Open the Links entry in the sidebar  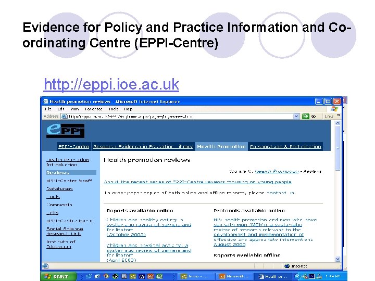[53, 213]
